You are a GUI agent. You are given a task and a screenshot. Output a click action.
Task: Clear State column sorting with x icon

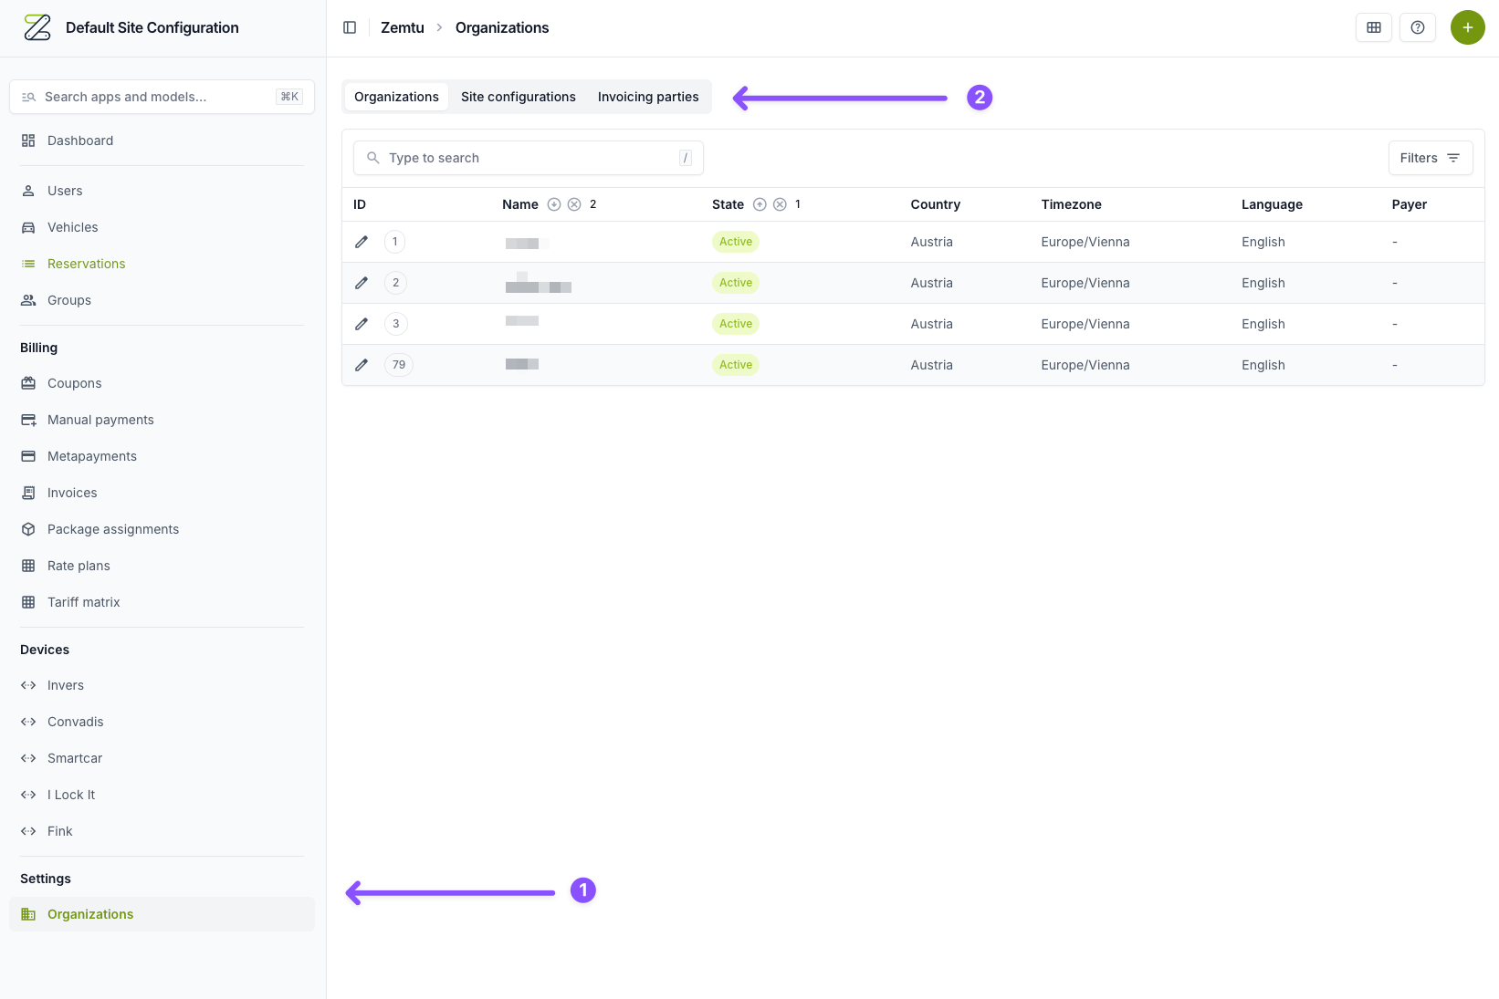(x=780, y=204)
